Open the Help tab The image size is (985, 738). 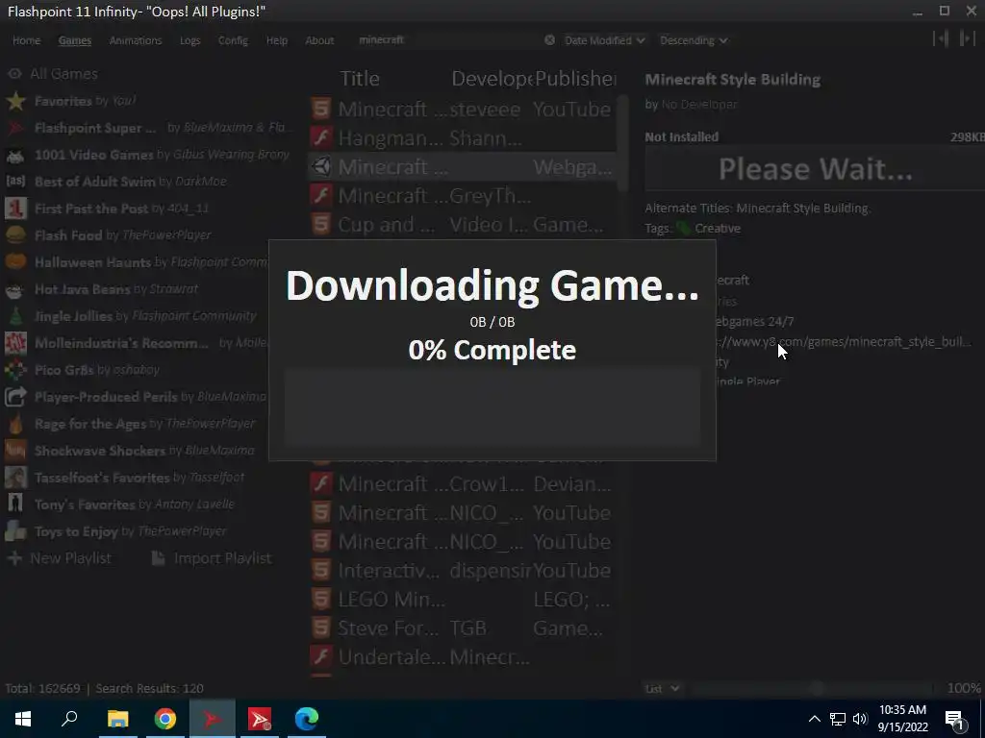pyautogui.click(x=276, y=40)
